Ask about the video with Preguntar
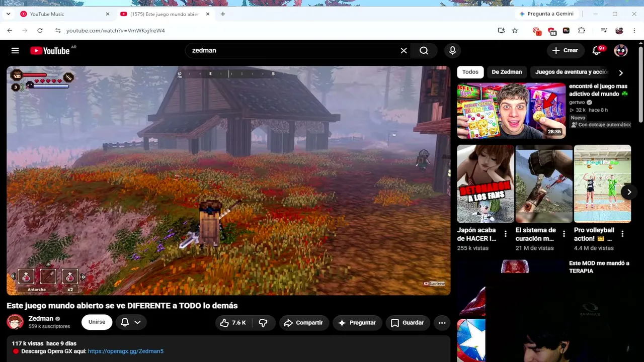 click(x=357, y=323)
